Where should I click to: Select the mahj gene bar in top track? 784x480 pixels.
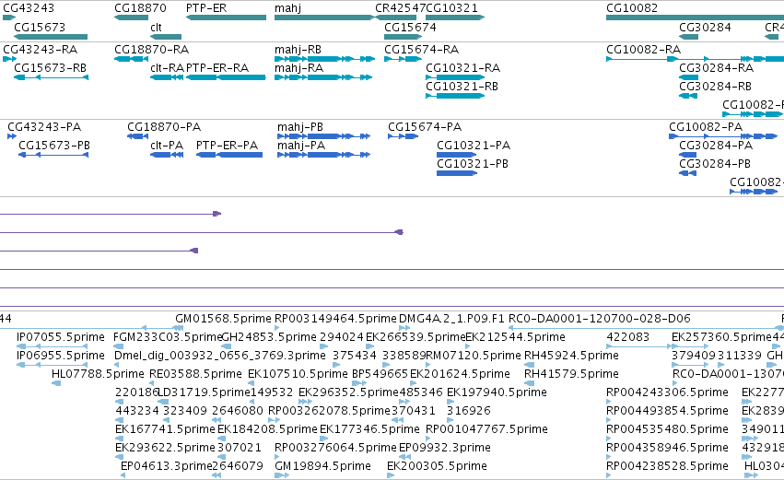324,18
